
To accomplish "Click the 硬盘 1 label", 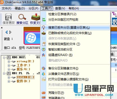I will (8, 39).
